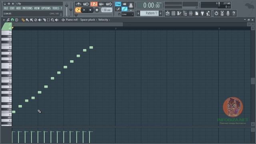This screenshot has height=144, width=256.
Task: Open the wrench Tools menu in piano roll
Action: [x=8, y=20]
